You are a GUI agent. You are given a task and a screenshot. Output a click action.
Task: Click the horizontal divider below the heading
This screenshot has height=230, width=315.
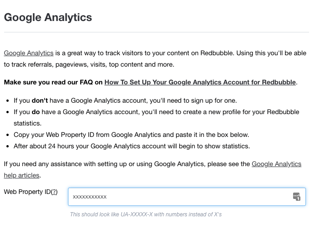[157, 32]
